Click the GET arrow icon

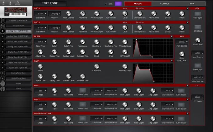point(10,3)
